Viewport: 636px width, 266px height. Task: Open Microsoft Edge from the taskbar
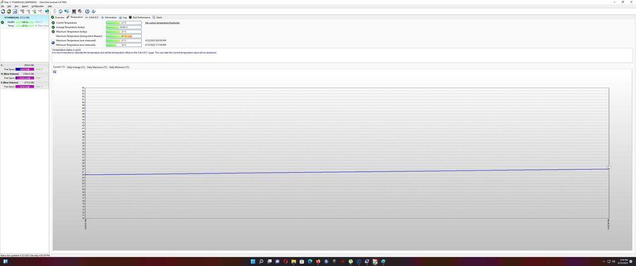[310, 262]
